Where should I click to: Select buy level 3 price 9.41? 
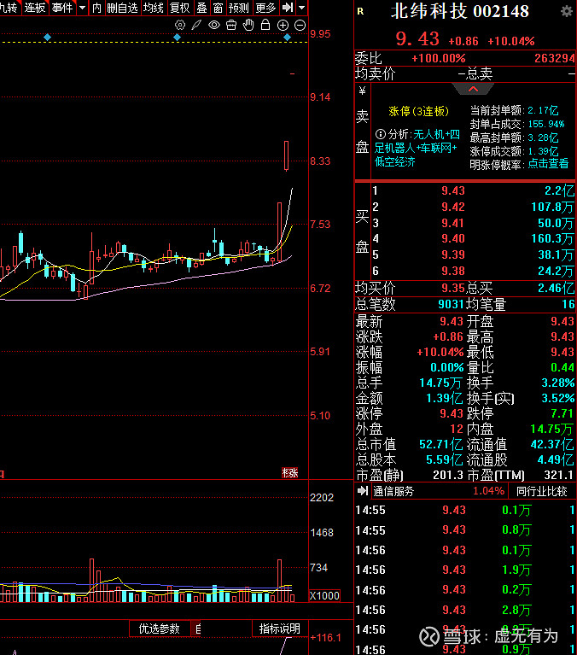pyautogui.click(x=453, y=223)
